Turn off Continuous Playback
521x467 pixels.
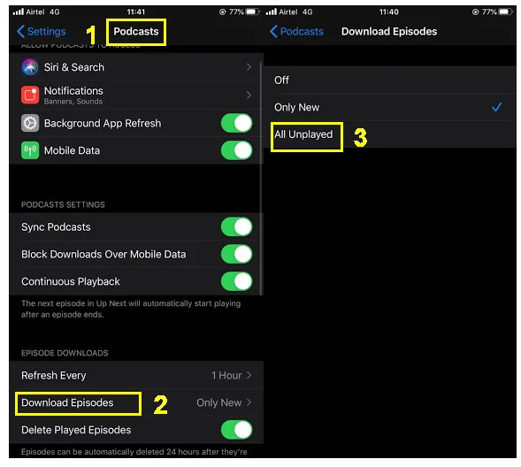coord(236,281)
